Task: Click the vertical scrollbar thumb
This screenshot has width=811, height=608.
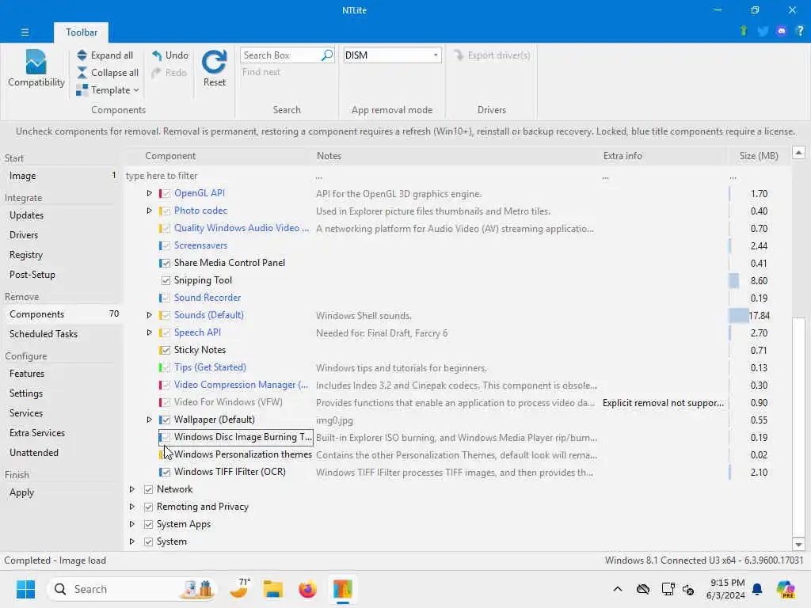Action: 798,427
